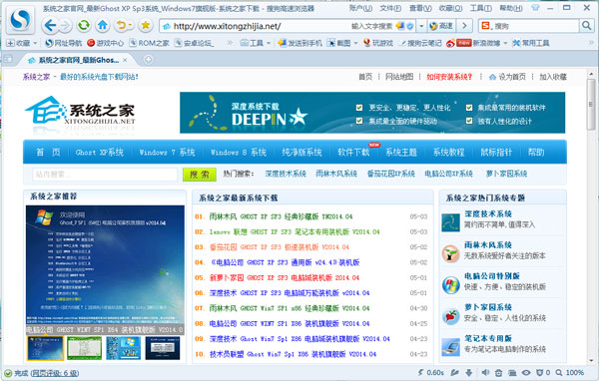
Task: Select the 软件下载 nav tab
Action: (353, 153)
